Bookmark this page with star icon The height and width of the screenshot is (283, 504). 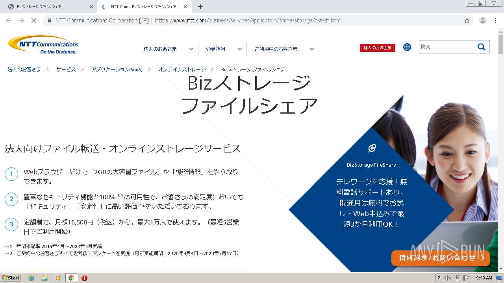[x=467, y=20]
